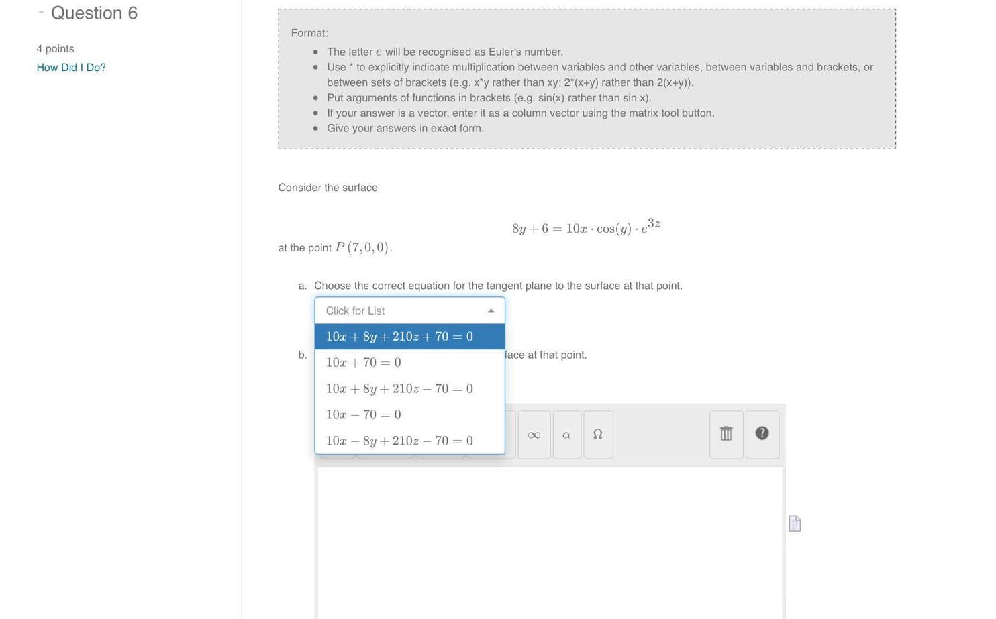Choose the option 10x − 70 = 0
Screen dimensions: 996x619
(363, 414)
